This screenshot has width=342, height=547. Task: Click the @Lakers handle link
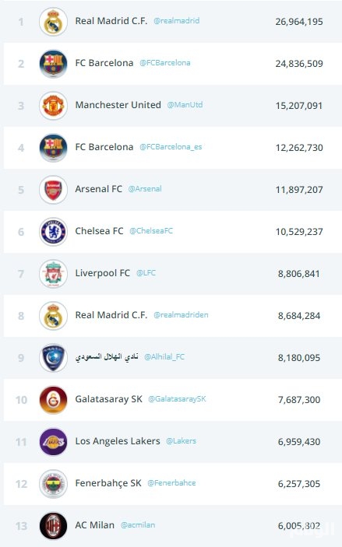(x=181, y=441)
